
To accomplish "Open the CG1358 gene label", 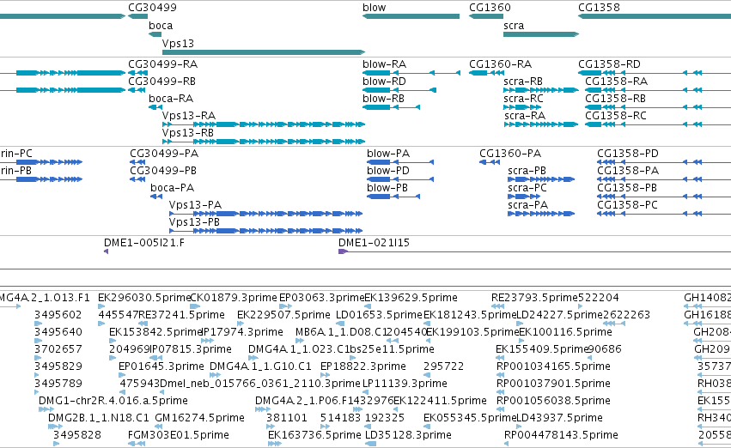I will click(x=599, y=8).
